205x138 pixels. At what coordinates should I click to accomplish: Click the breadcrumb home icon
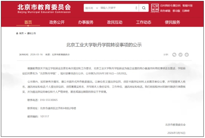pos(17,33)
